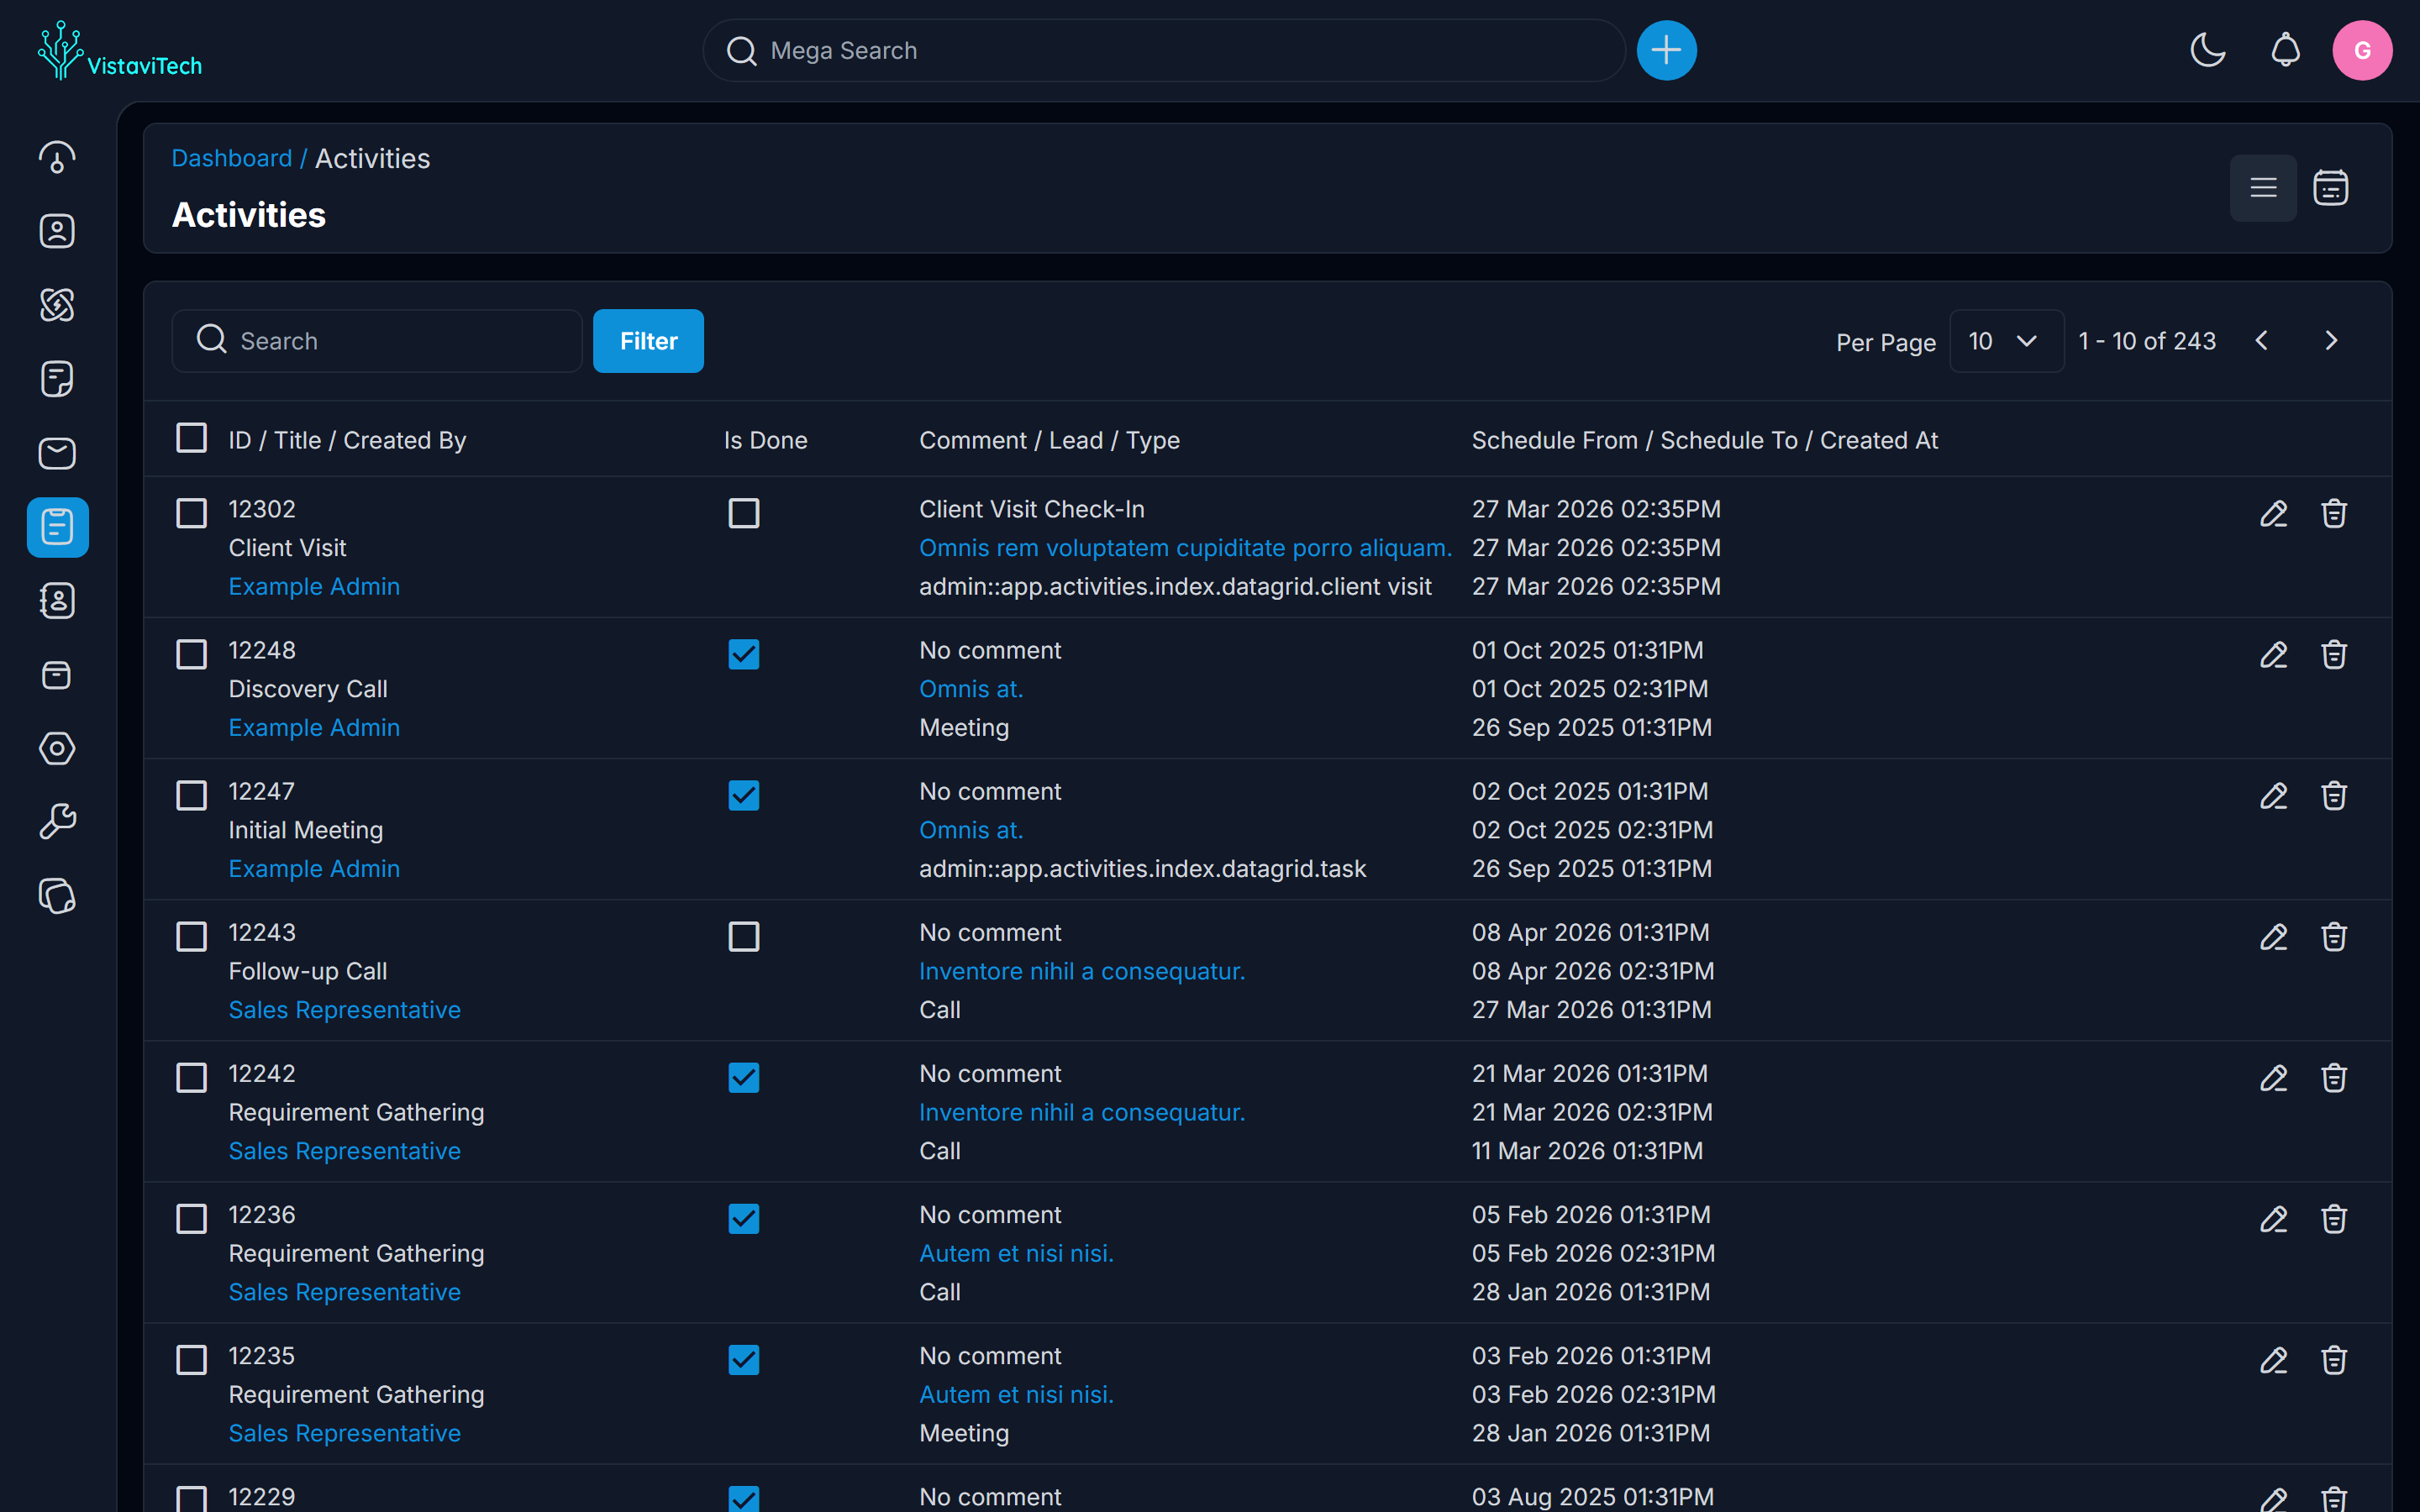The width and height of the screenshot is (2420, 1512).
Task: Go to next page with right chevron
Action: click(2332, 340)
